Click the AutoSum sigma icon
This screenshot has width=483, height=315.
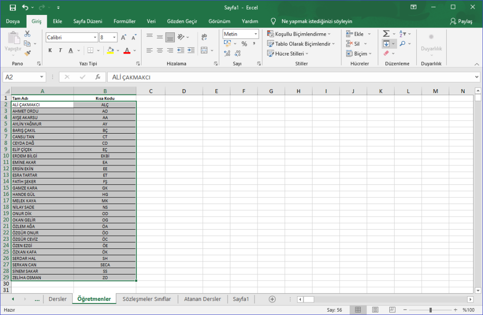[386, 34]
